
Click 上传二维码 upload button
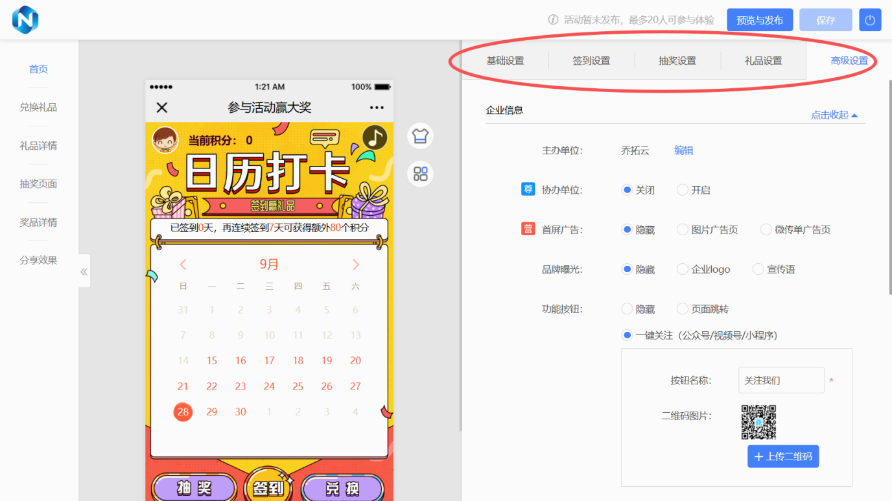pyautogui.click(x=783, y=456)
